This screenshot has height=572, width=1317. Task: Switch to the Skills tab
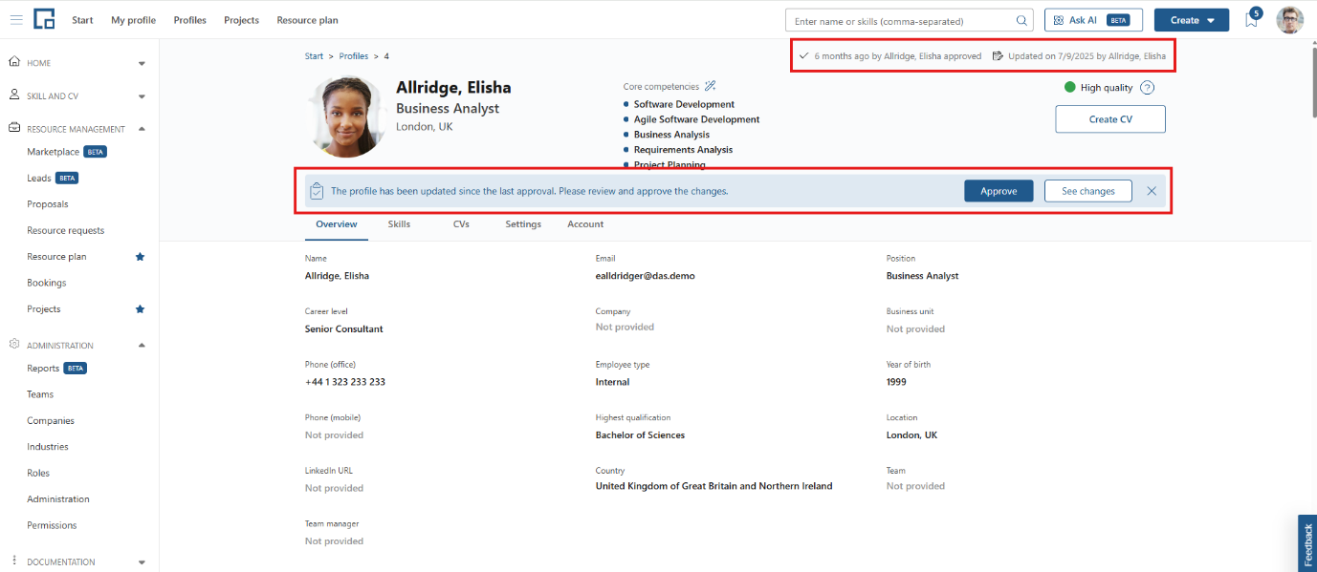click(x=399, y=224)
